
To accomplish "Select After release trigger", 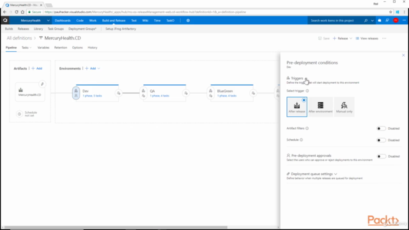I will click(x=297, y=107).
